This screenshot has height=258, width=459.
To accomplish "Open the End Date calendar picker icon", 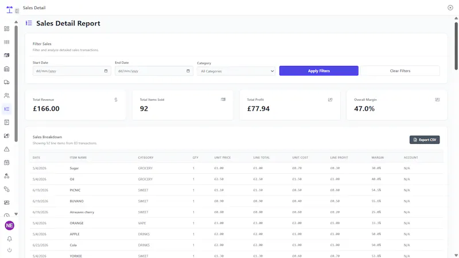I will (188, 71).
